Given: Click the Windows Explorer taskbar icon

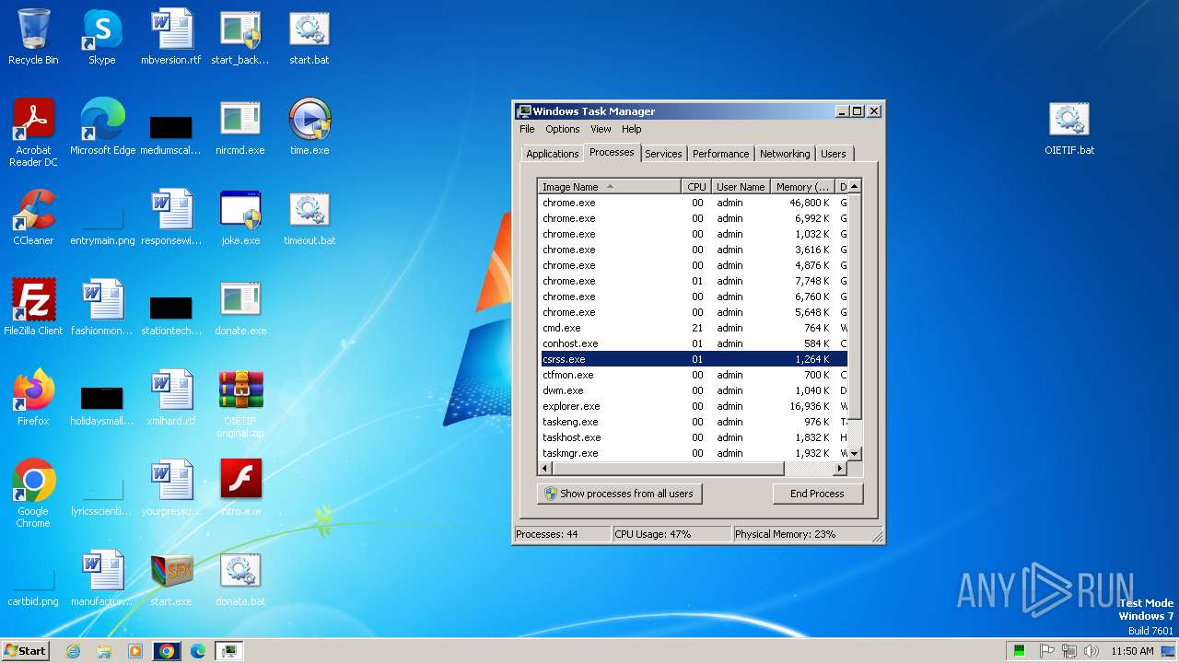Looking at the screenshot, I should 104,651.
